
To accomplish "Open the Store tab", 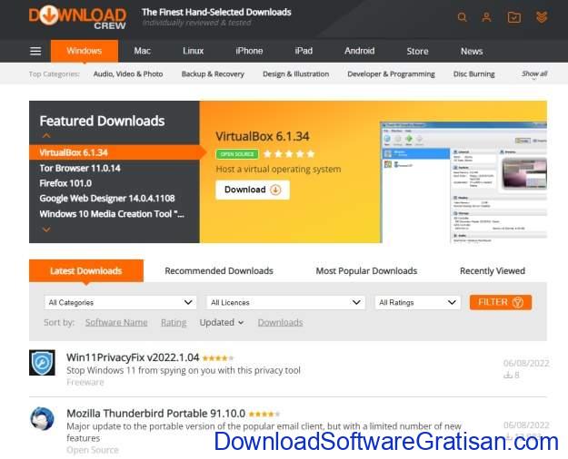I will [417, 52].
